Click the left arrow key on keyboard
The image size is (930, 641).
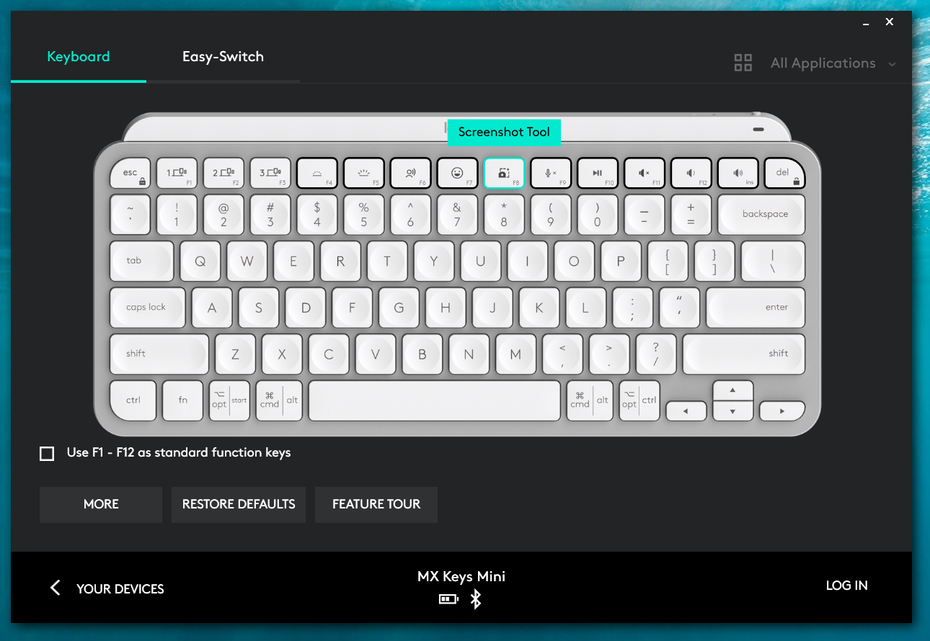[686, 411]
